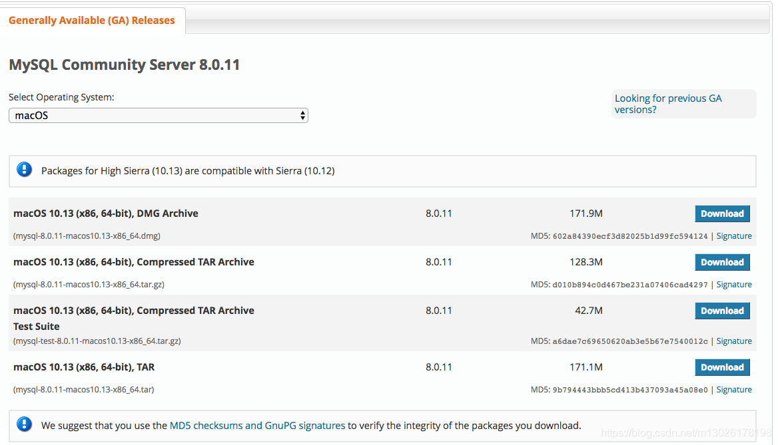Click filename mysql-8.0.11-macos10.13-x86_64.tar
The width and height of the screenshot is (778, 445).
[x=84, y=390]
